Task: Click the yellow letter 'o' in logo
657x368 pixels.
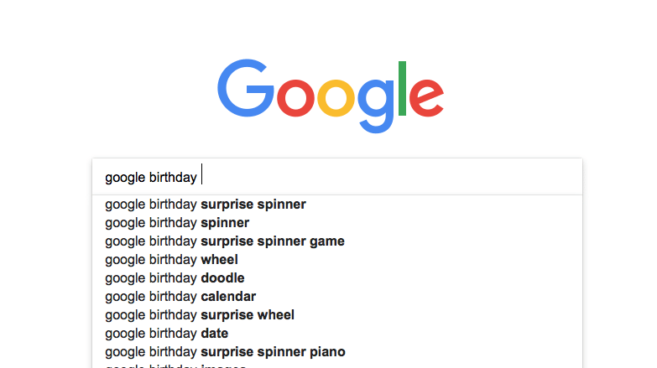Action: [x=336, y=97]
